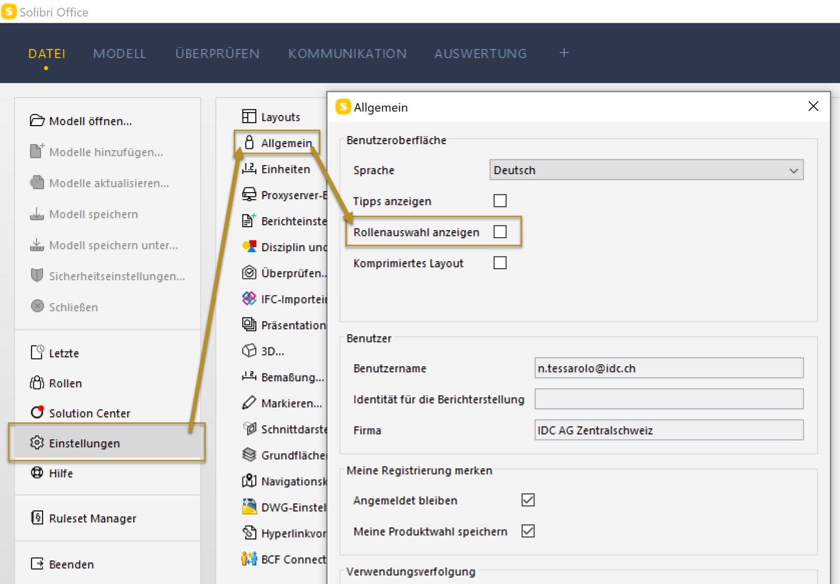The image size is (840, 584).
Task: Open the Schnittdarstellung settings entry
Action: pyautogui.click(x=283, y=429)
